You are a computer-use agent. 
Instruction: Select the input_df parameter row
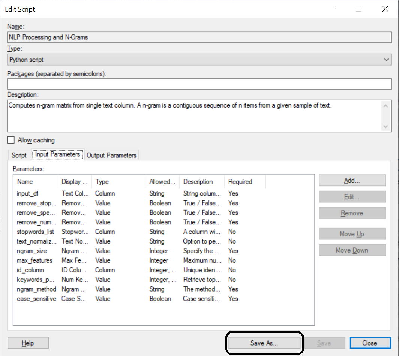[x=28, y=194]
